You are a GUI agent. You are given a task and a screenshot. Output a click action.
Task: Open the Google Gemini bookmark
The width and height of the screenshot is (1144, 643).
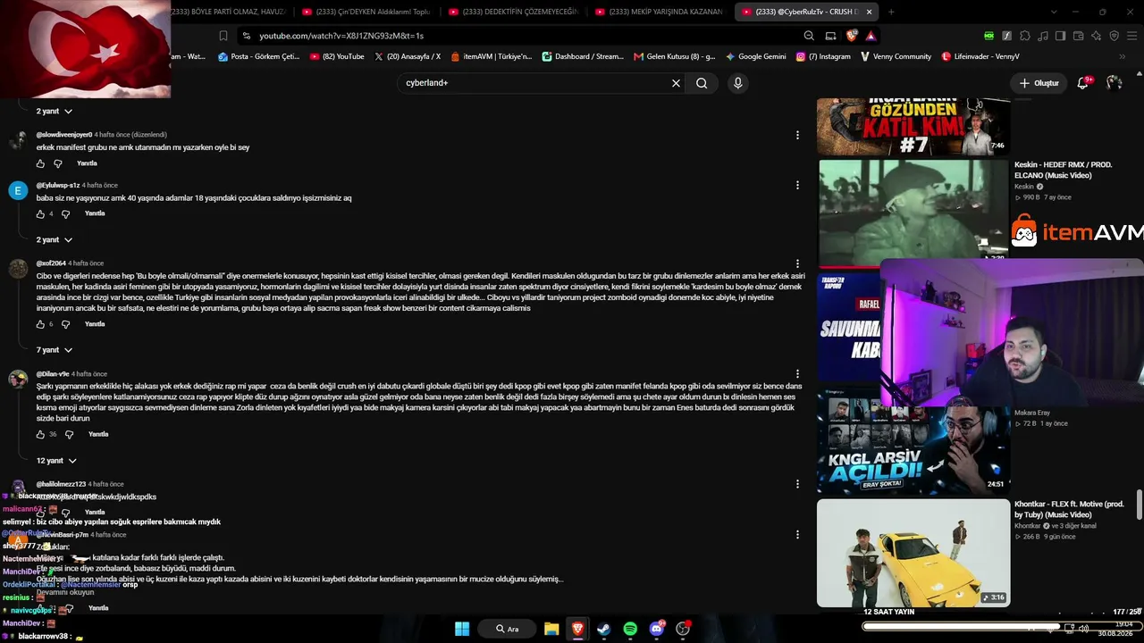(x=756, y=56)
